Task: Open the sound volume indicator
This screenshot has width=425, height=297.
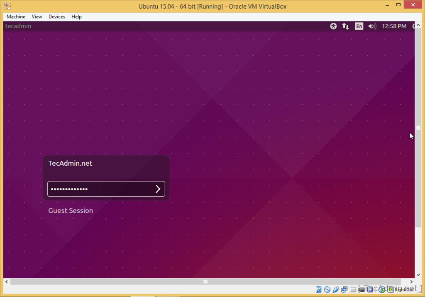Action: pyautogui.click(x=372, y=26)
